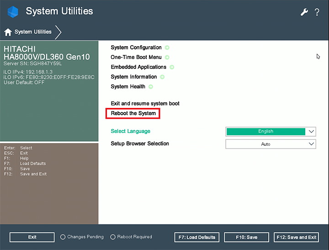
Task: Open the Setup Browser Selection Auto dropdown
Action: [x=271, y=144]
